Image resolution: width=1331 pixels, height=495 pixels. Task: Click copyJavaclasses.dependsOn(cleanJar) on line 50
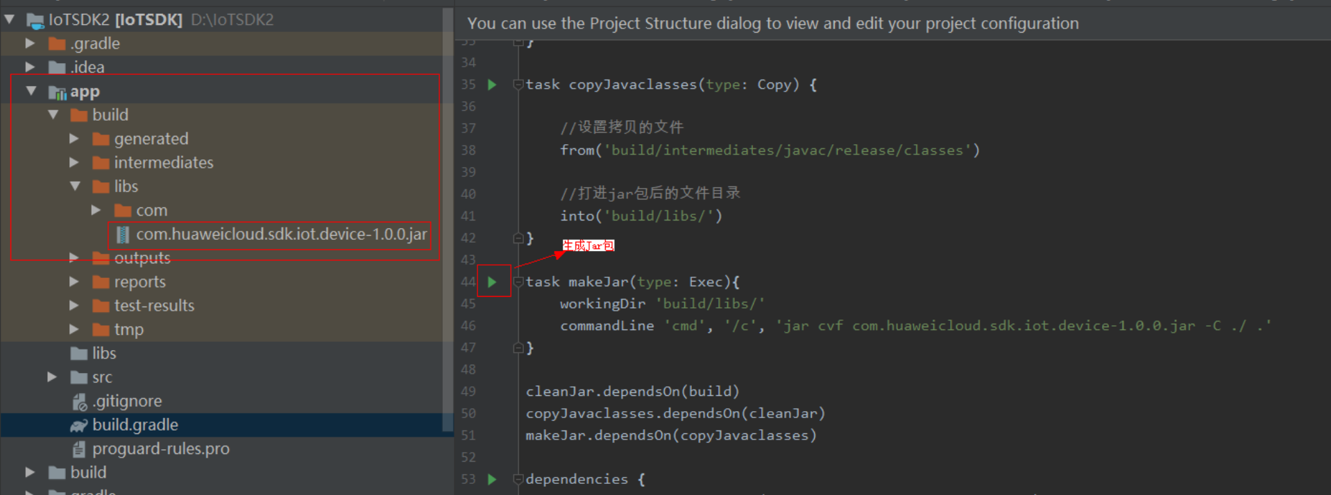(675, 414)
